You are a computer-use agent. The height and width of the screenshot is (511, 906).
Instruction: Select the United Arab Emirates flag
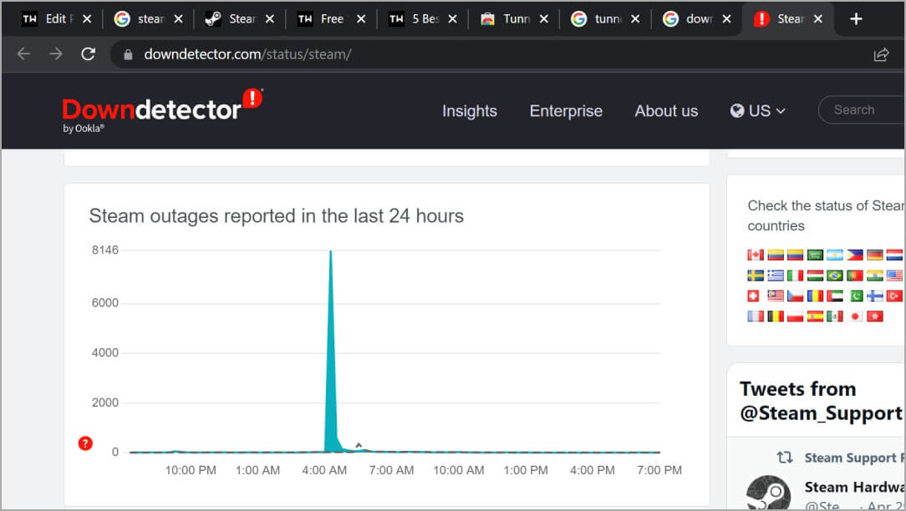834,296
